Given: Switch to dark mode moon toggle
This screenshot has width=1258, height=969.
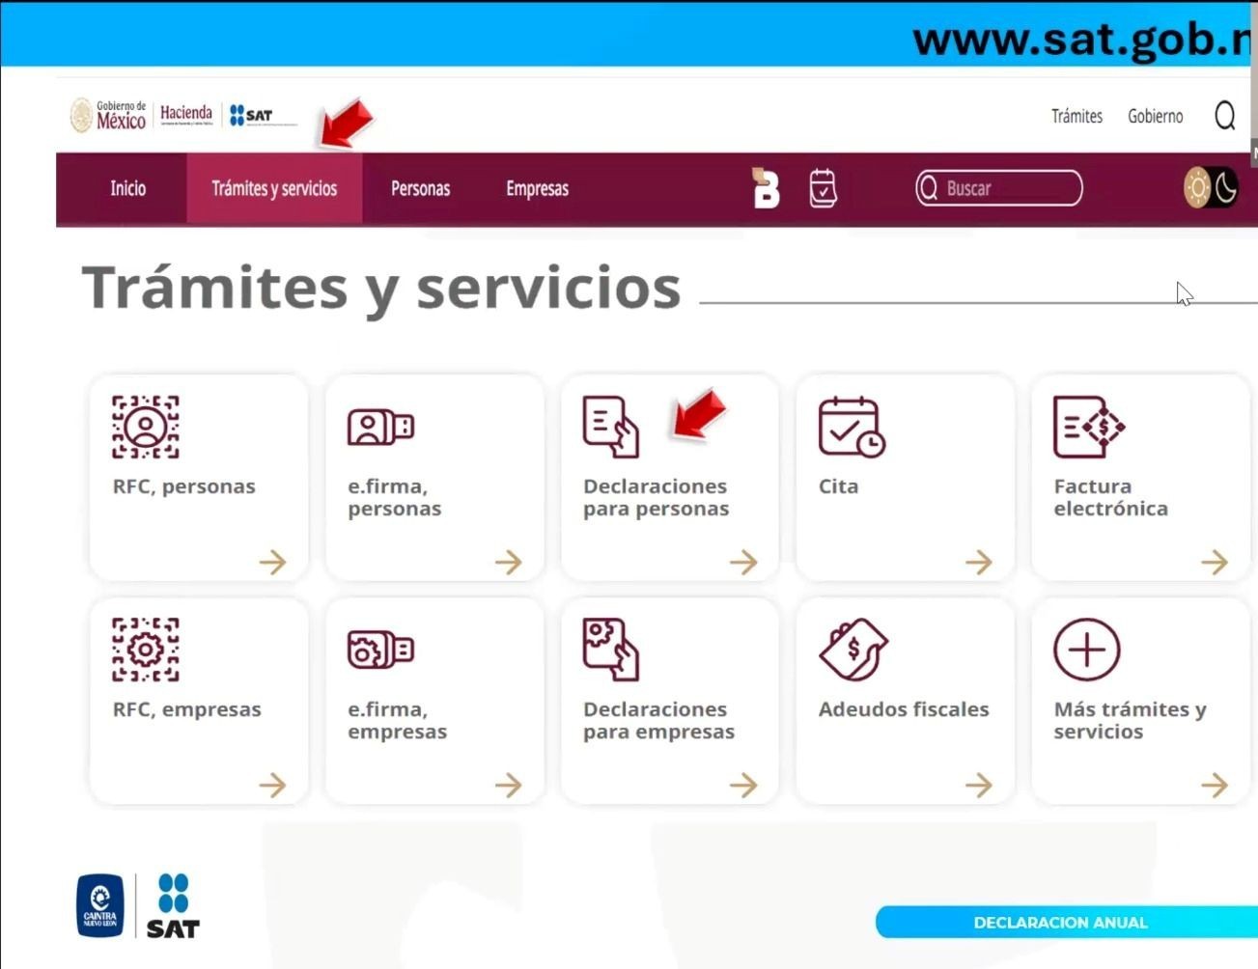Looking at the screenshot, I should [x=1226, y=188].
